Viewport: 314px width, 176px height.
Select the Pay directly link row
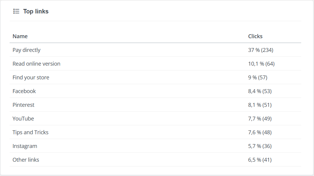(26, 50)
